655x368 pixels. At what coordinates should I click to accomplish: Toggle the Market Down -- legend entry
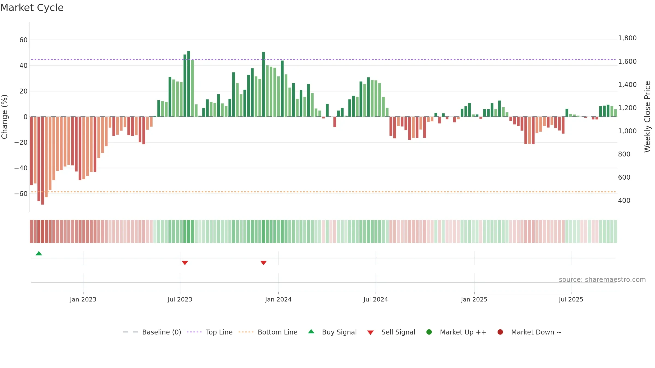click(x=529, y=332)
